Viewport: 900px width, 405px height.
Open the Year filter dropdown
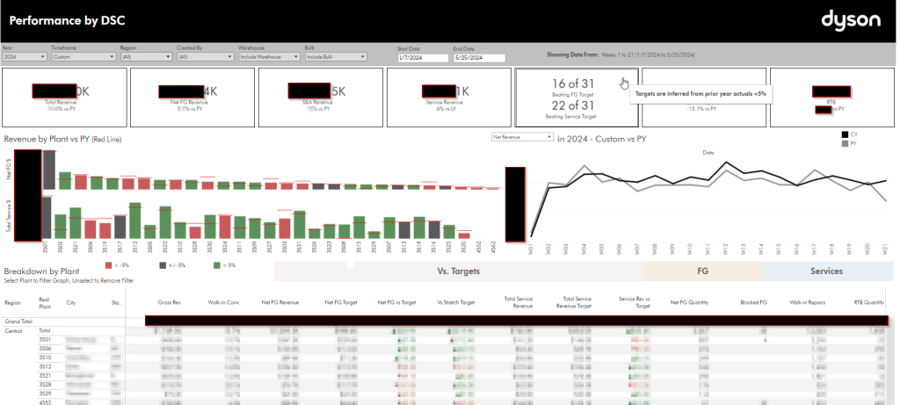24,57
